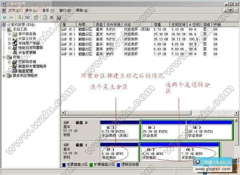Viewport: 240px width, 175px height.
Task: Select the 计算机管理 (本地) root node
Action: [x=21, y=25]
